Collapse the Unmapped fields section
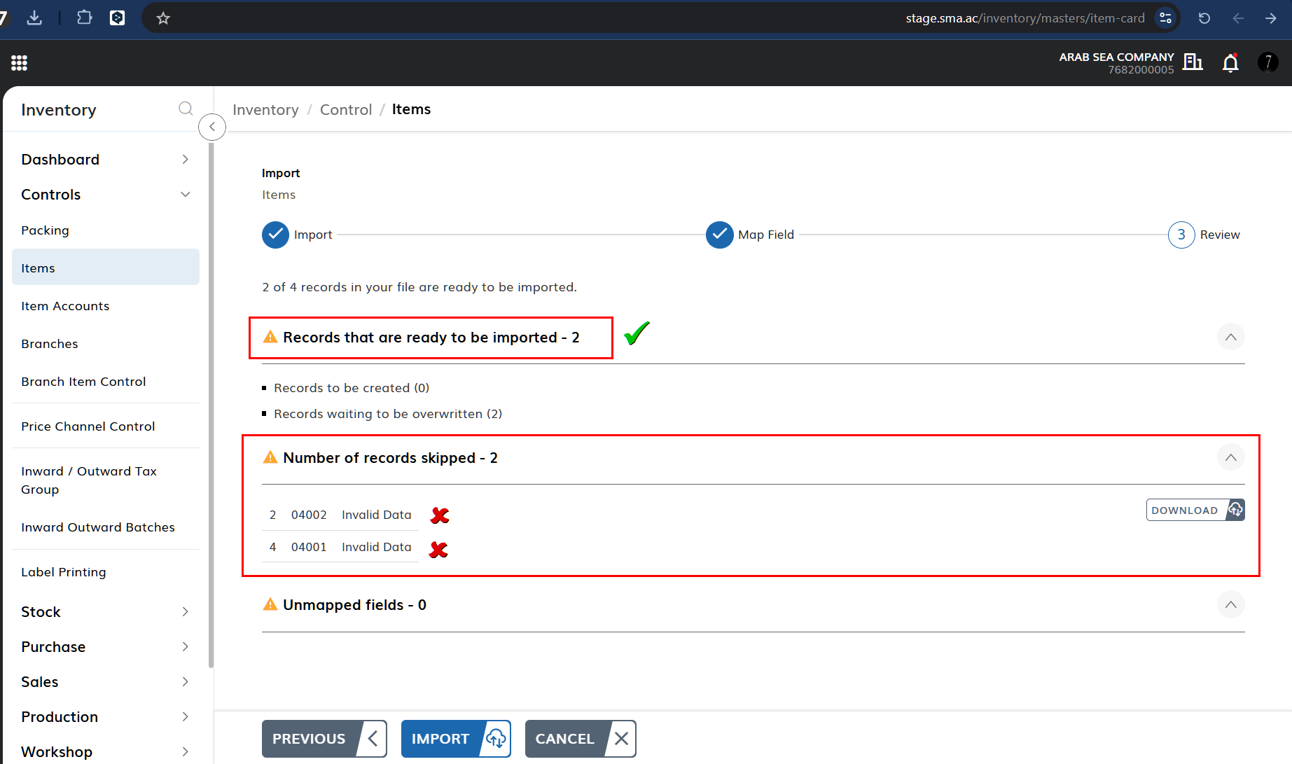 1230,604
